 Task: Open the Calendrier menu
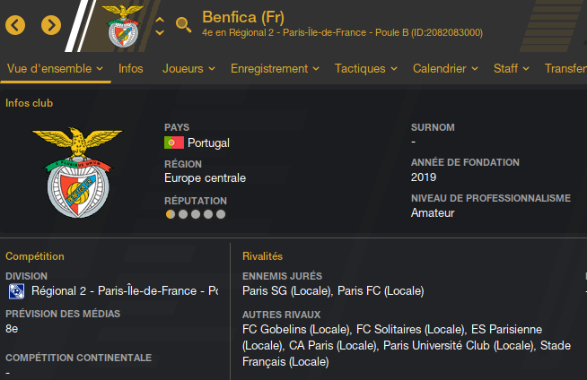click(x=445, y=68)
